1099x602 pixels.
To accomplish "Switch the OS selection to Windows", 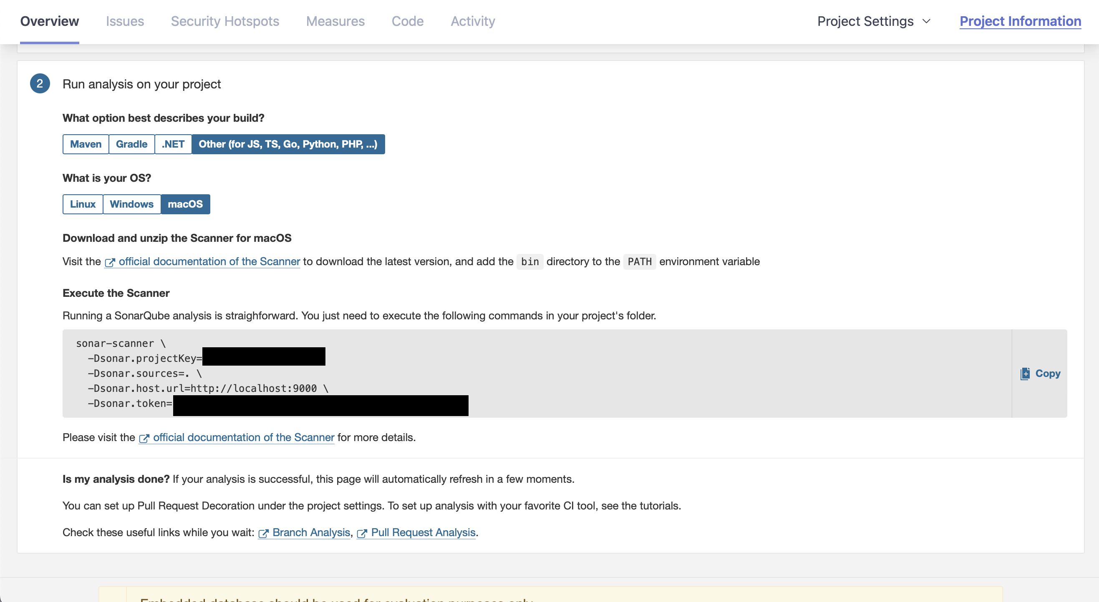I will [x=131, y=204].
